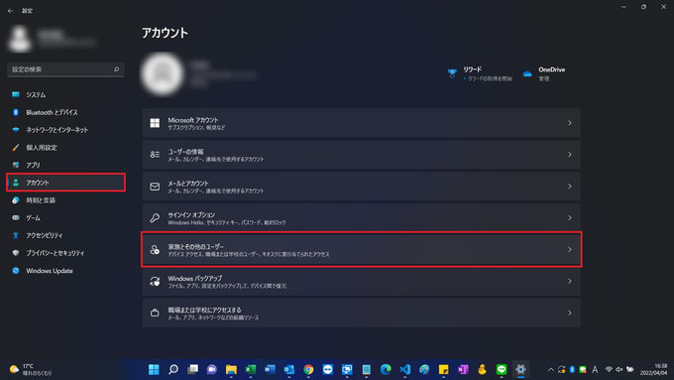Image resolution: width=674 pixels, height=380 pixels.
Task: Click the ゲーム controller icon
Action: click(x=16, y=217)
